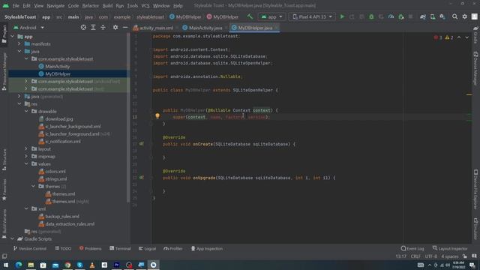Open the SDK Manager toolbar icon
The image size is (480, 270).
click(x=442, y=16)
